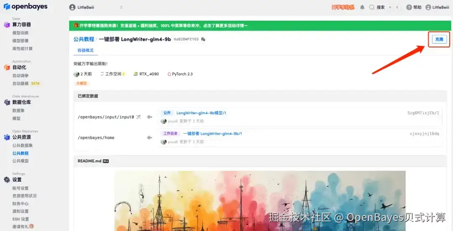Click the 自动化 sidebar icon

(x=7, y=67)
